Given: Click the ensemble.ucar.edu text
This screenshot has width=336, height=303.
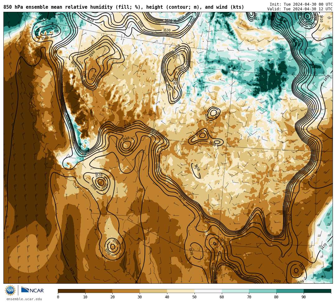Looking at the screenshot, I should point(24,299).
